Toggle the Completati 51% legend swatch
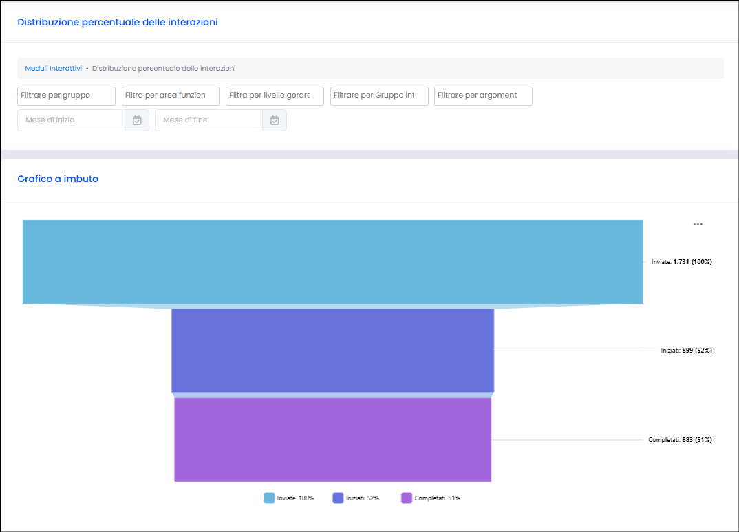This screenshot has height=532, width=739. coord(407,498)
